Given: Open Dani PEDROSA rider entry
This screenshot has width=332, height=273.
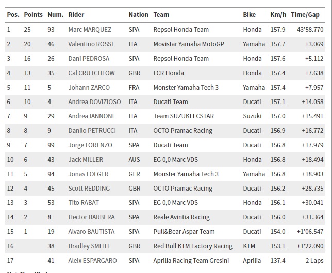Looking at the screenshot, I should pos(89,58).
